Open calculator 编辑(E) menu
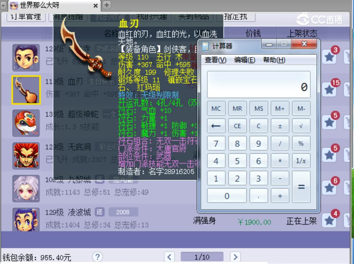 click(244, 60)
